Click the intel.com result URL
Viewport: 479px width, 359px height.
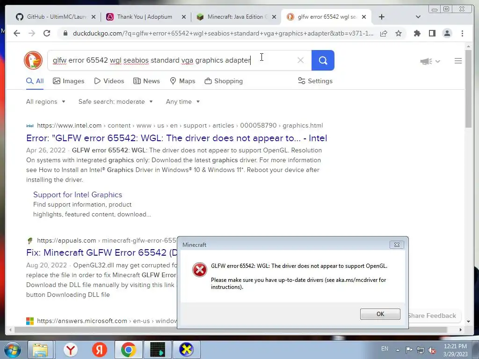pos(180,125)
